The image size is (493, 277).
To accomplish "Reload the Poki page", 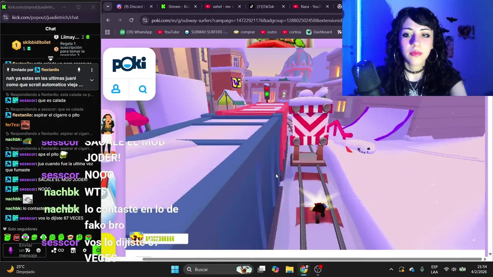I will (x=131, y=20).
